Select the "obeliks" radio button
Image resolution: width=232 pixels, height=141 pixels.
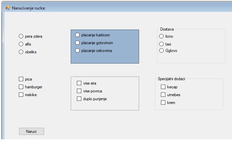coord(21,52)
